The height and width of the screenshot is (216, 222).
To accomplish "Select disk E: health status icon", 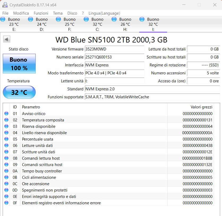I will [x=3, y=19].
